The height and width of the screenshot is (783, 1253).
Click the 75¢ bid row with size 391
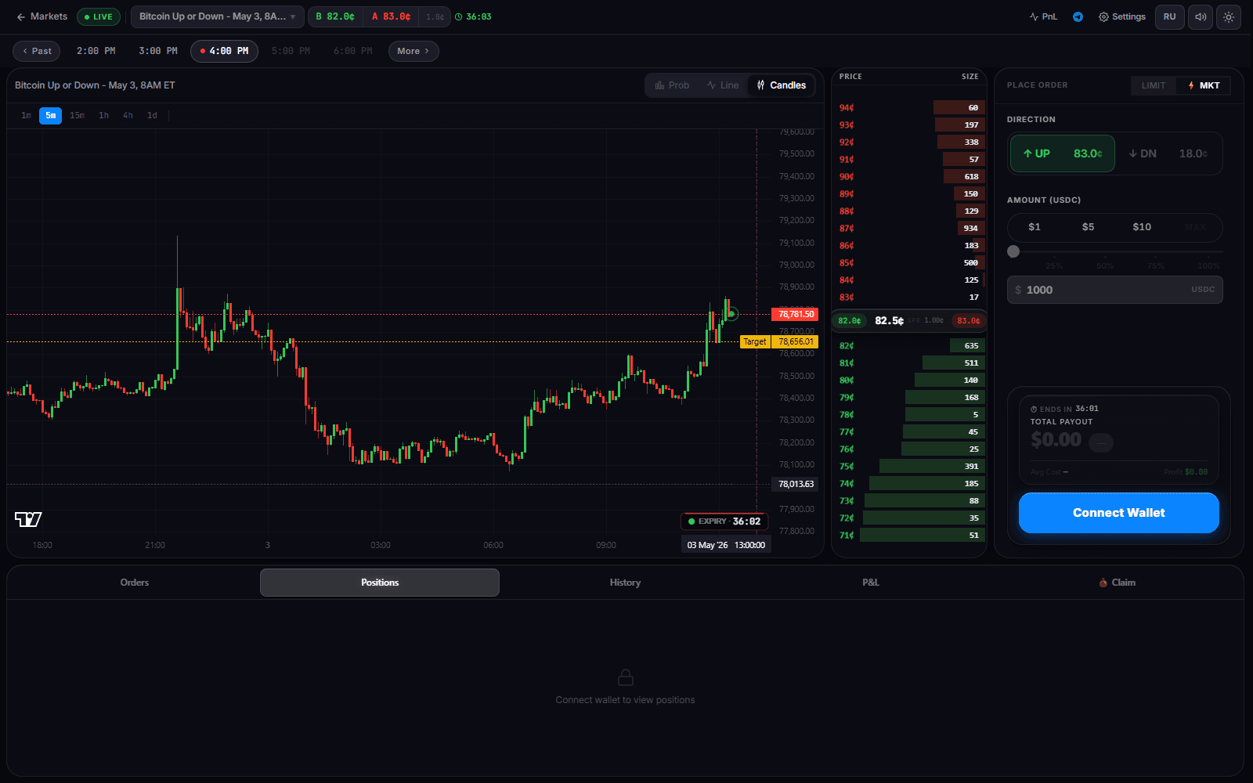908,467
